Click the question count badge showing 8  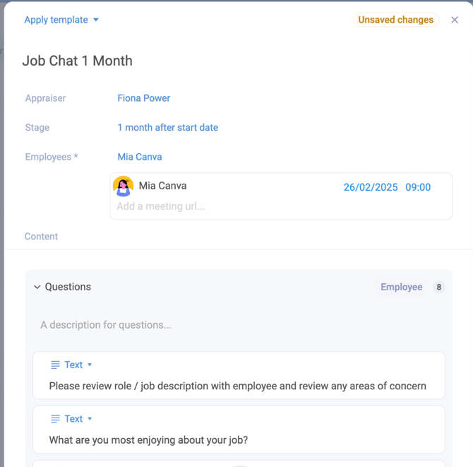coord(439,287)
